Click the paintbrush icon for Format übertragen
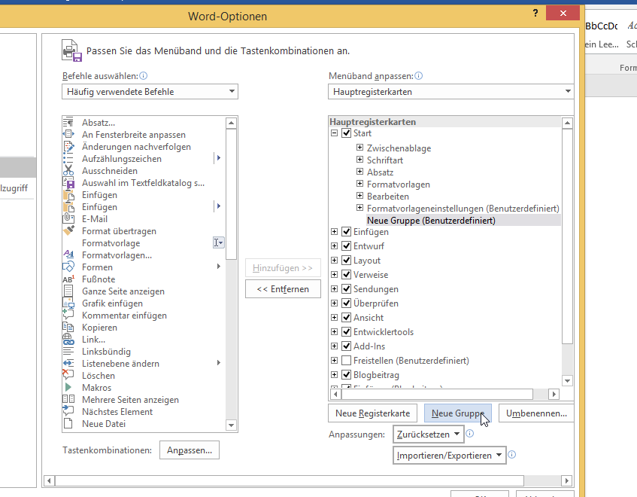Image resolution: width=637 pixels, height=497 pixels. [x=68, y=230]
